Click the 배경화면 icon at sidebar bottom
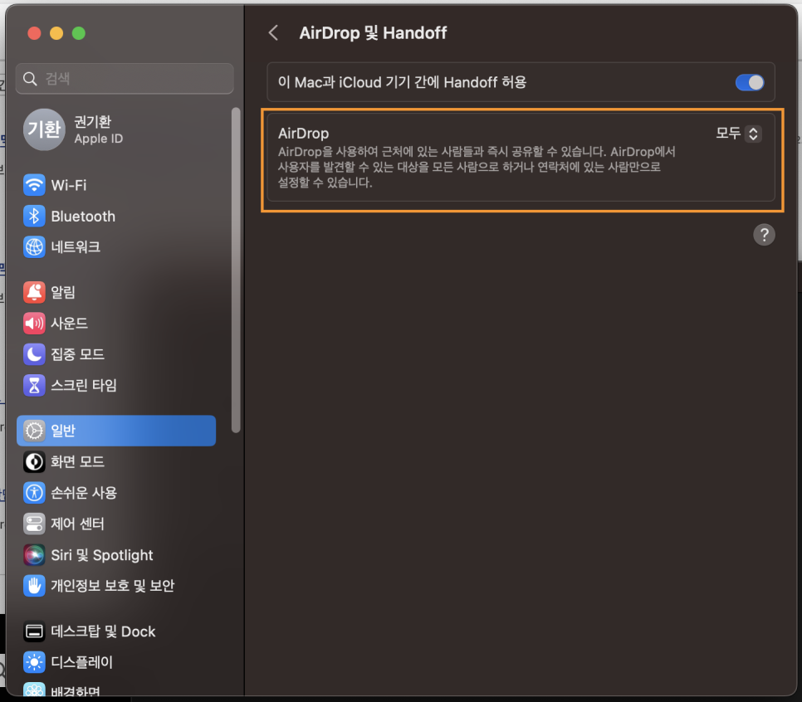The width and height of the screenshot is (802, 702). click(x=34, y=690)
